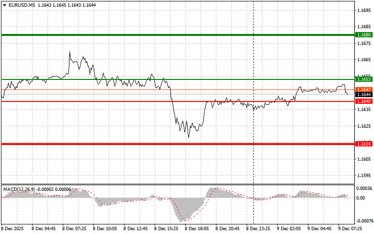
Task: Click the 8 Dec 07:25 time label
Action: point(74,229)
